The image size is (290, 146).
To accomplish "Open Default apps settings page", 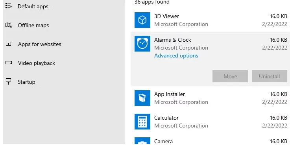I will point(33,6).
